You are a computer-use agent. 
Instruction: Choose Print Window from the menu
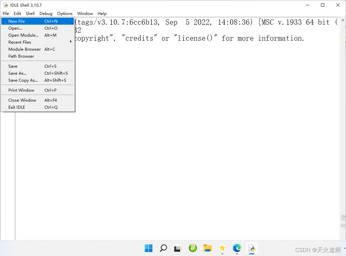coord(37,90)
